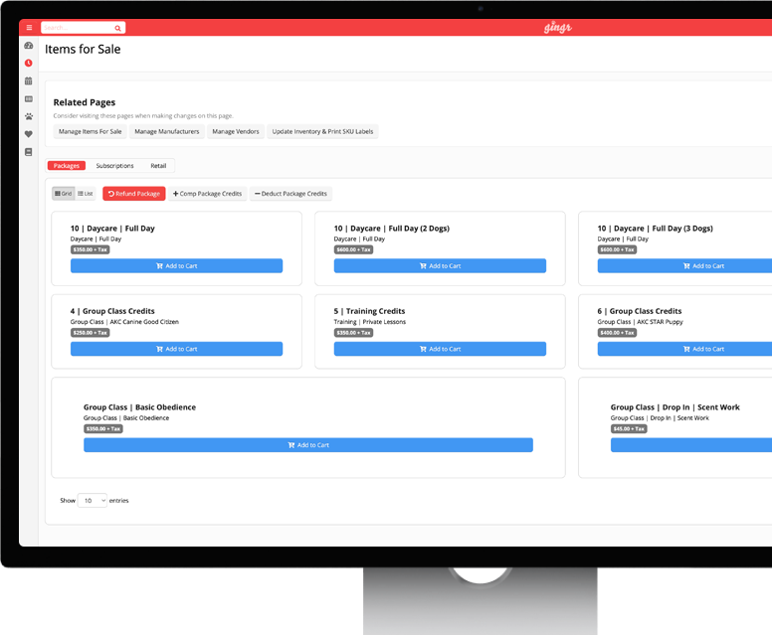
Task: Open the card icon in sidebar
Action: (29, 98)
